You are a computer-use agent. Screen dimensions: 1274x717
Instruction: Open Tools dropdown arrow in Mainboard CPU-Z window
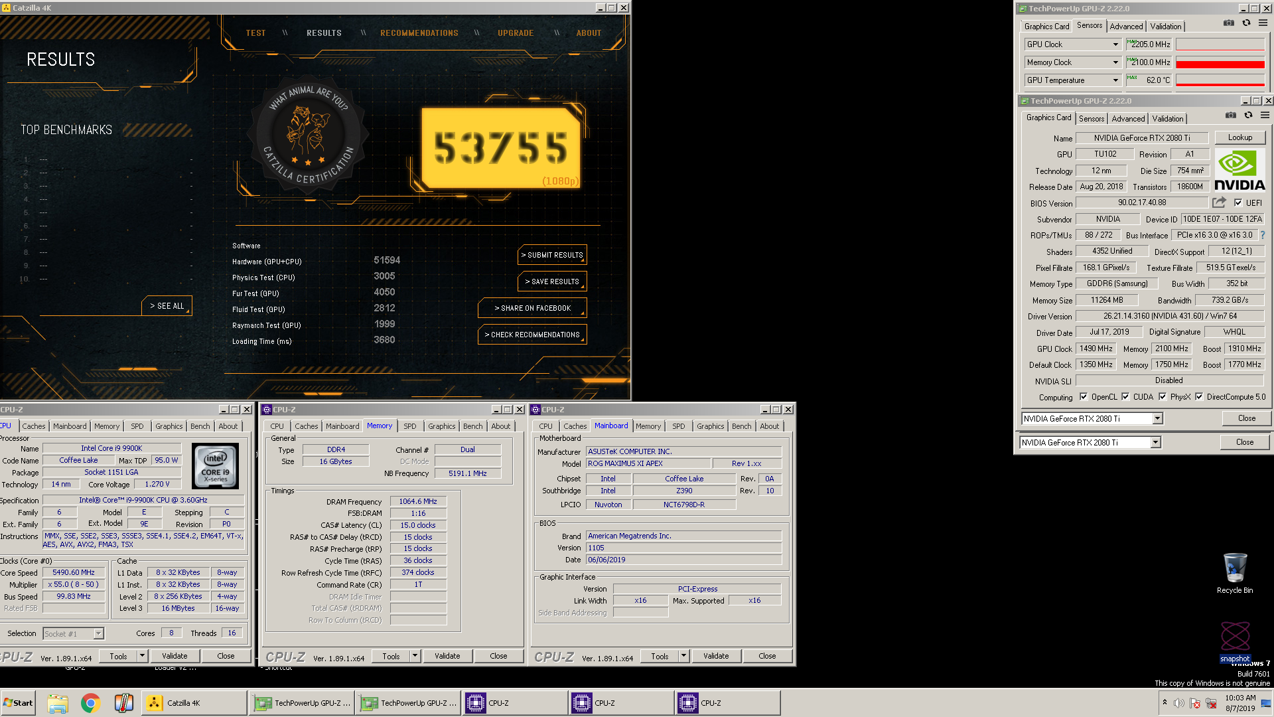683,656
